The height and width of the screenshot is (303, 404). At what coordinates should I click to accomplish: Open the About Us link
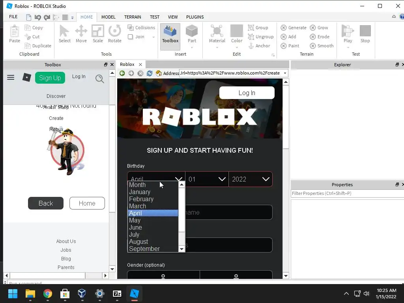66,241
